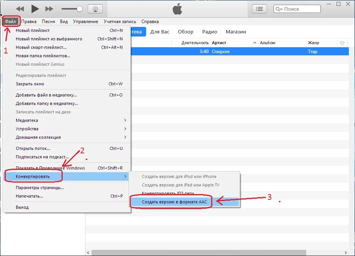This screenshot has height=256, width=355.
Task: Open the Песня menu
Action: click(48, 22)
